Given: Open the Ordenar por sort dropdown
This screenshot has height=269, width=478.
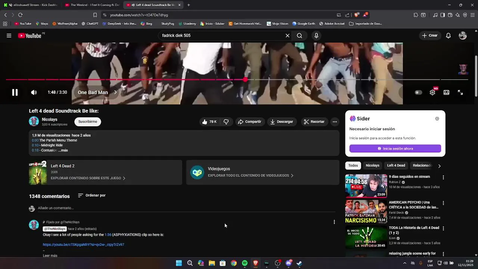Looking at the screenshot, I should pyautogui.click(x=91, y=195).
